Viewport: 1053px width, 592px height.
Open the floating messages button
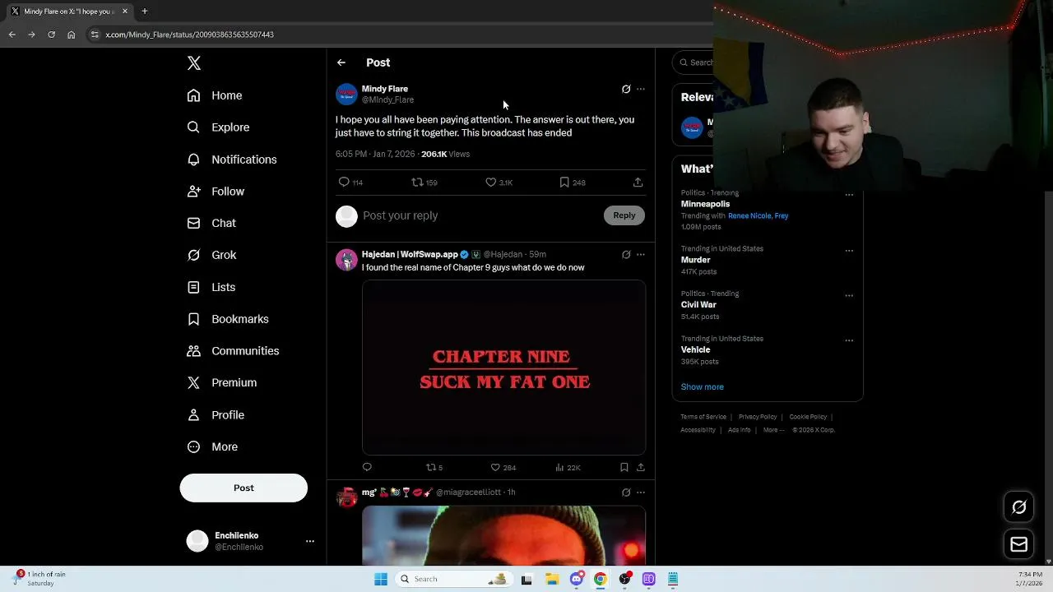[1019, 544]
